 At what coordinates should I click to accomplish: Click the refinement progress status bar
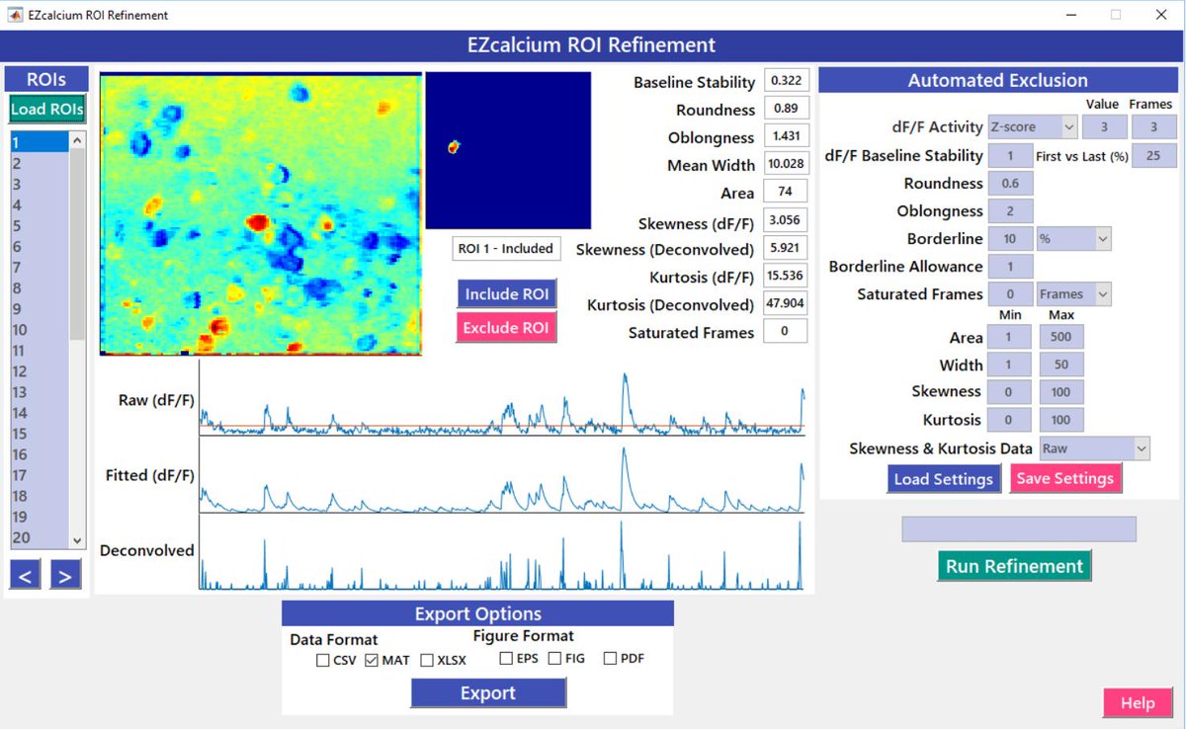pyautogui.click(x=1018, y=529)
